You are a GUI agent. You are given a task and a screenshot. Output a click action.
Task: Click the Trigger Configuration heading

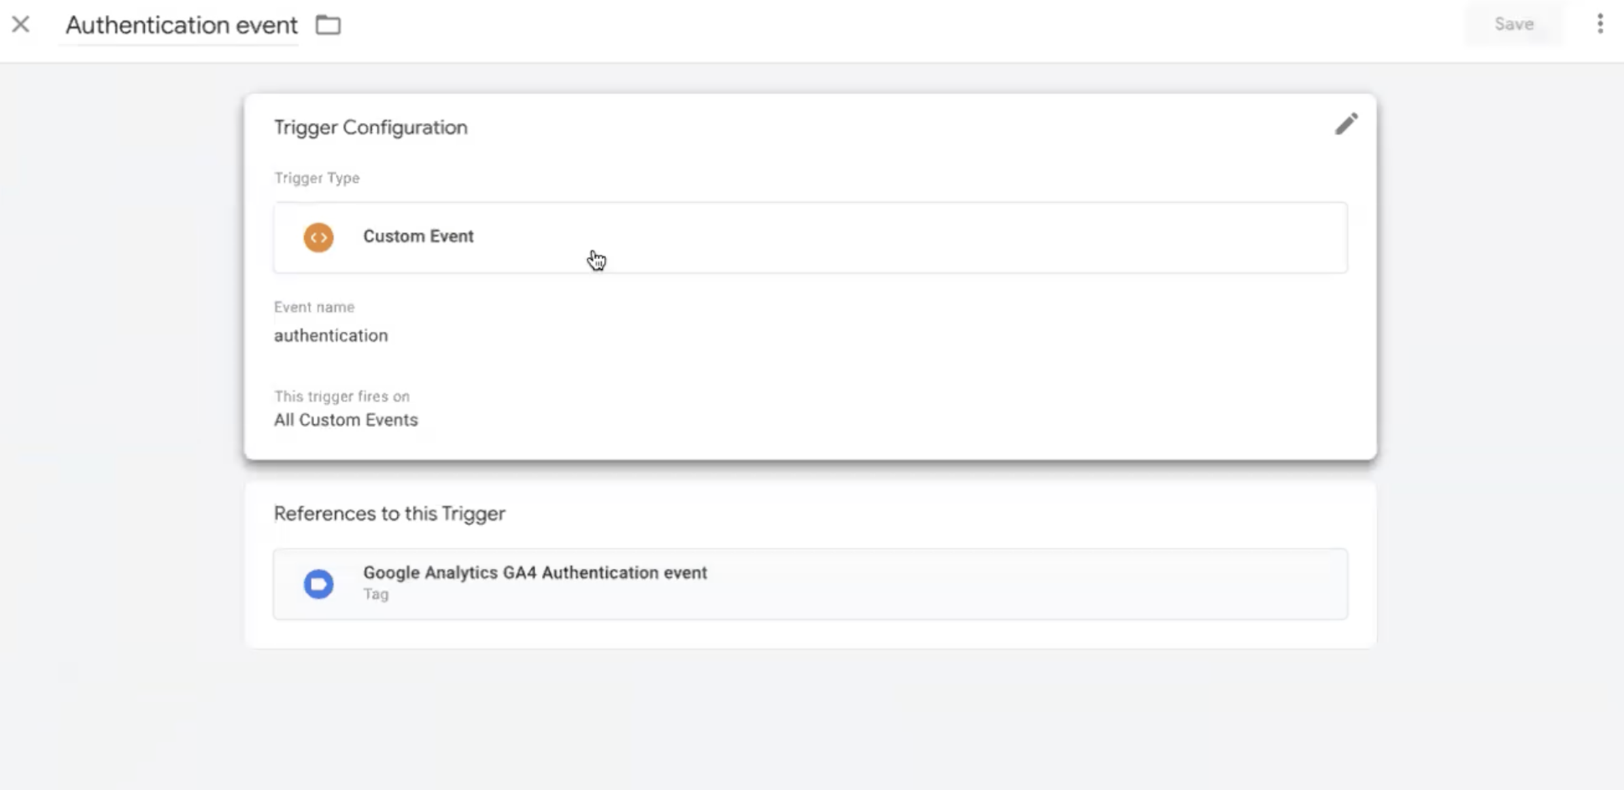tap(371, 127)
